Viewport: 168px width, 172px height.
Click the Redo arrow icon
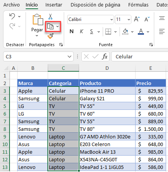point(12,26)
